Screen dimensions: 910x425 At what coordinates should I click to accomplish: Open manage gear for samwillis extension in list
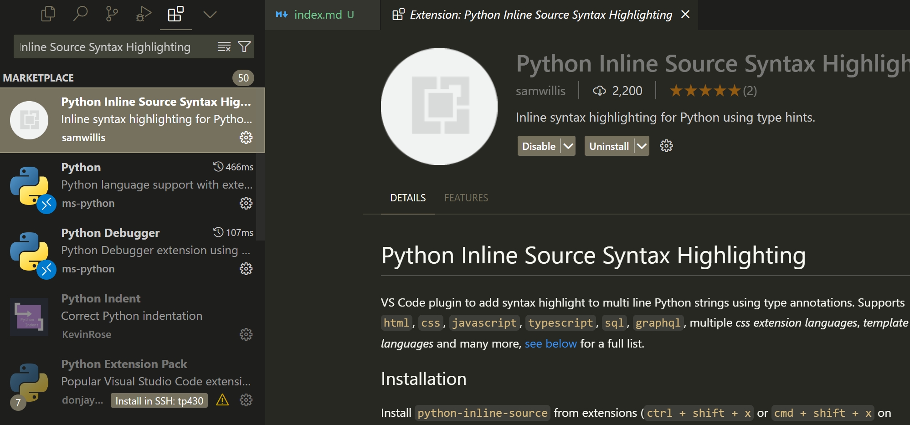[x=246, y=138]
